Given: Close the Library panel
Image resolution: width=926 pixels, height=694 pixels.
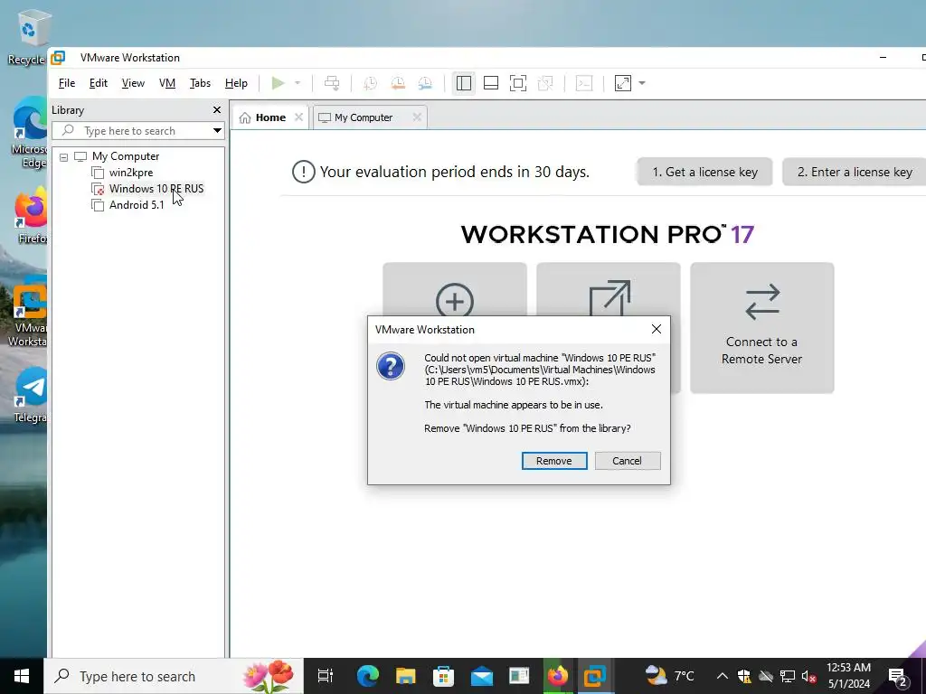Looking at the screenshot, I should tap(217, 109).
